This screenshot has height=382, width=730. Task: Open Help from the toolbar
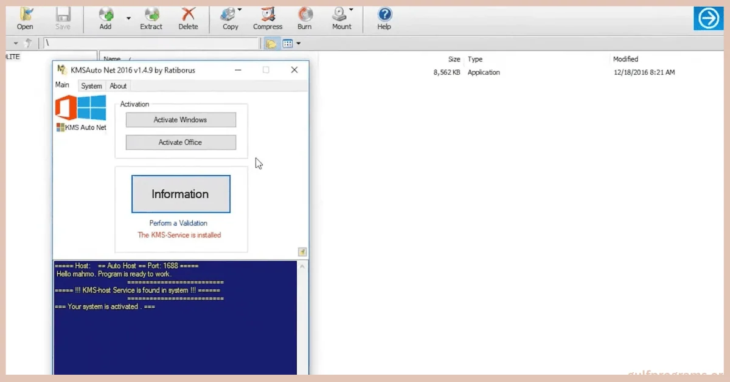pyautogui.click(x=384, y=17)
